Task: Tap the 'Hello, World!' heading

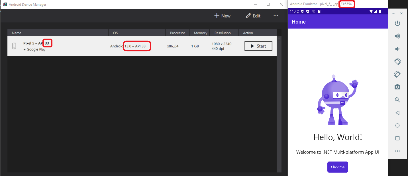Action: (338, 137)
